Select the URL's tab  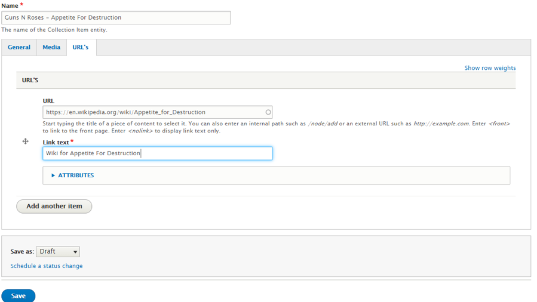pyautogui.click(x=81, y=47)
